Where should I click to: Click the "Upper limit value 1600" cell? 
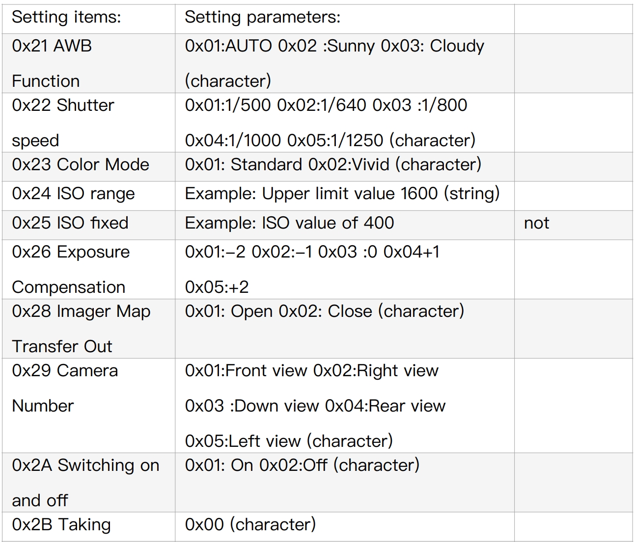click(x=342, y=194)
